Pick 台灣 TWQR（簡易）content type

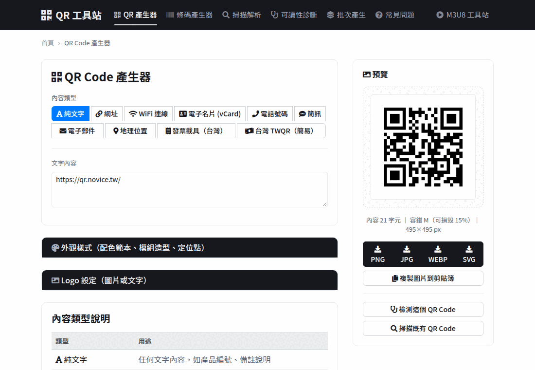point(282,131)
